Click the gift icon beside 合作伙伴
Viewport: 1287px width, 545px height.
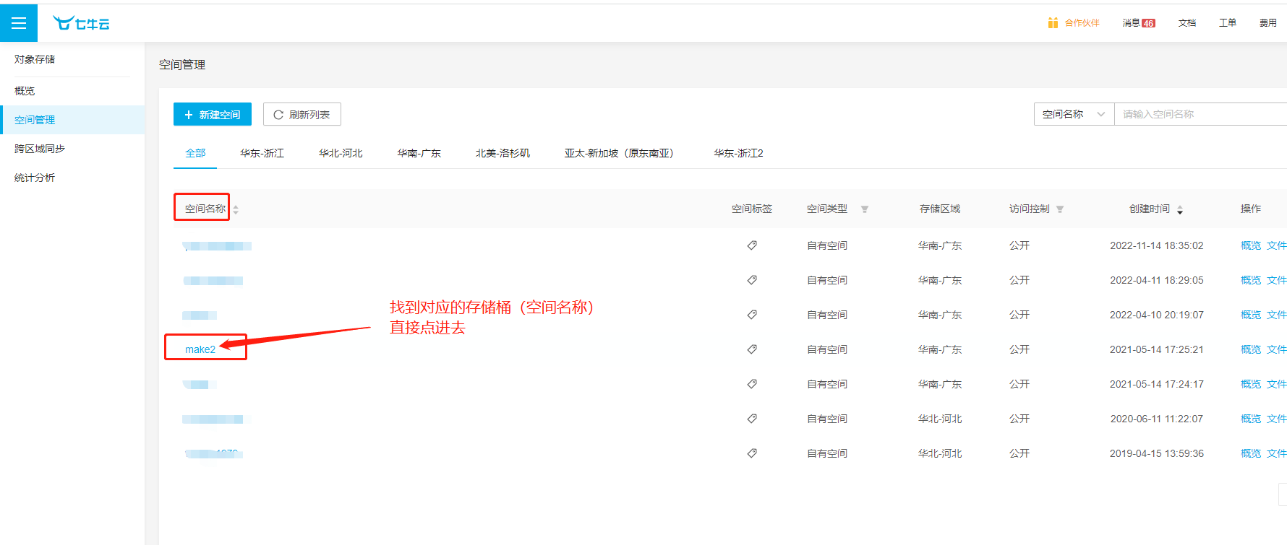coord(1053,22)
